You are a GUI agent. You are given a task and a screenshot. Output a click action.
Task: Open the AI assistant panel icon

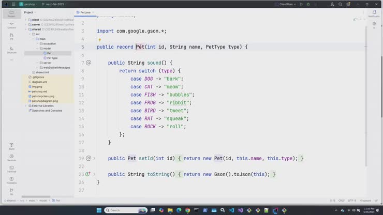coord(374,25)
